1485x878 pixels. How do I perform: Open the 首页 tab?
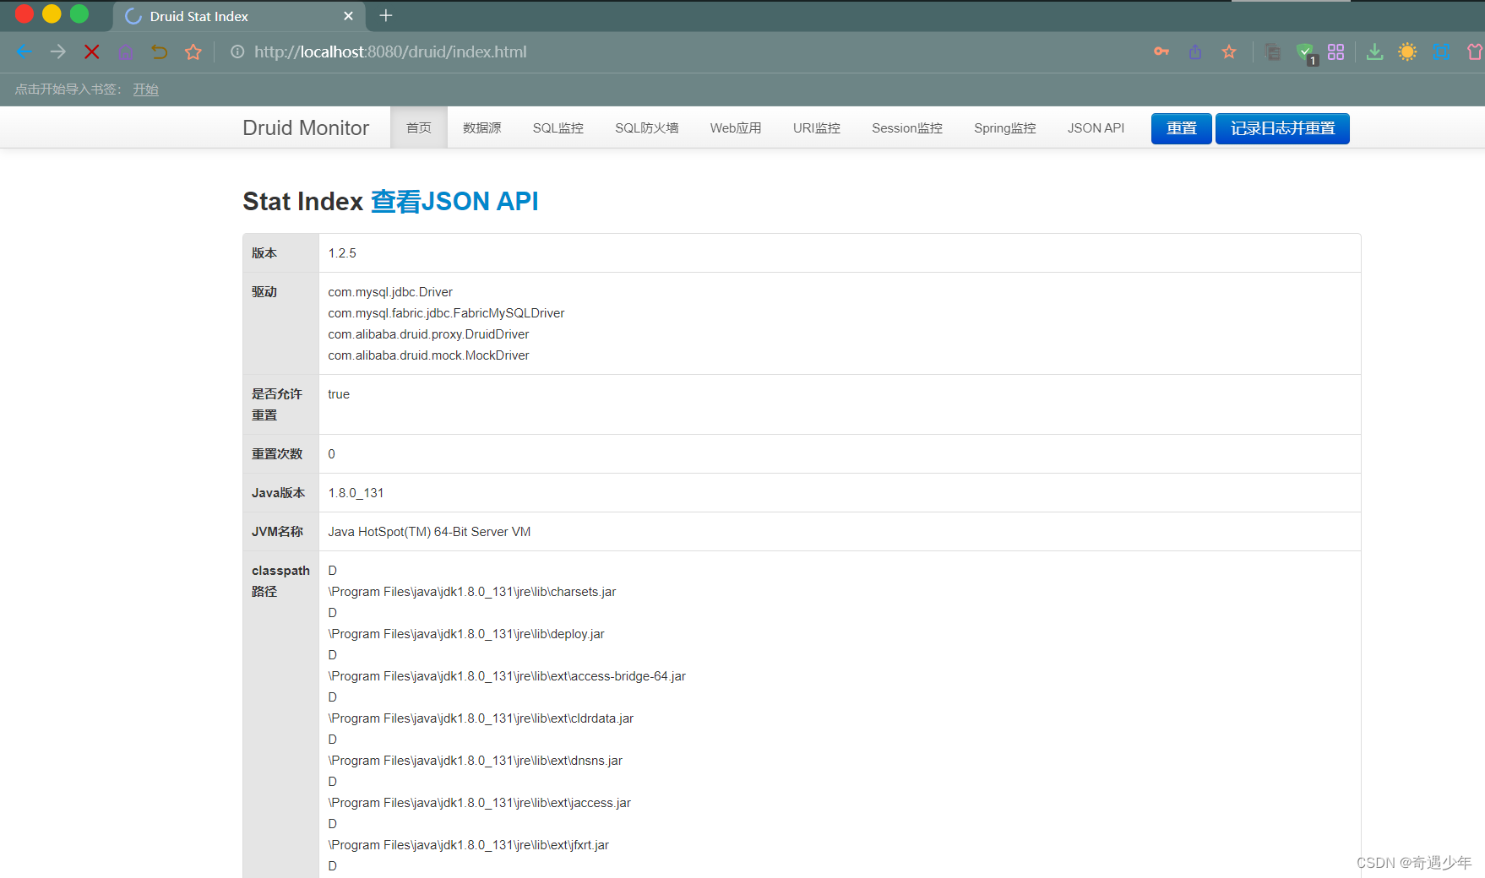click(x=419, y=127)
